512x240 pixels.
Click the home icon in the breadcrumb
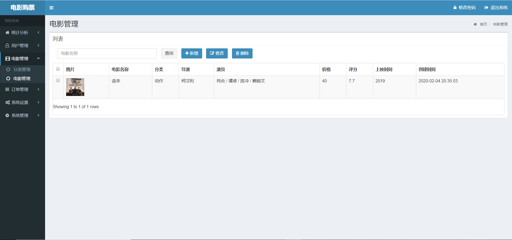[x=475, y=24]
